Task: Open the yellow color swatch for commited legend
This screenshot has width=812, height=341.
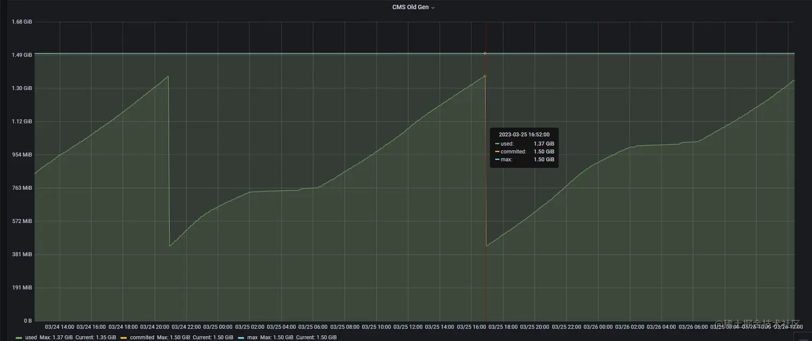Action: [124, 338]
